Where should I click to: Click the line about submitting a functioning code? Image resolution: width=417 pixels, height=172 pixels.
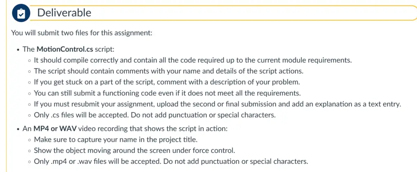coord(167,93)
